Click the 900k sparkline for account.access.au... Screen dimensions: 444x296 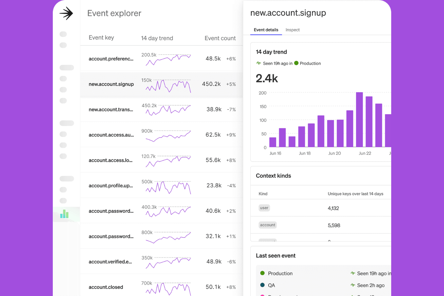click(x=168, y=136)
